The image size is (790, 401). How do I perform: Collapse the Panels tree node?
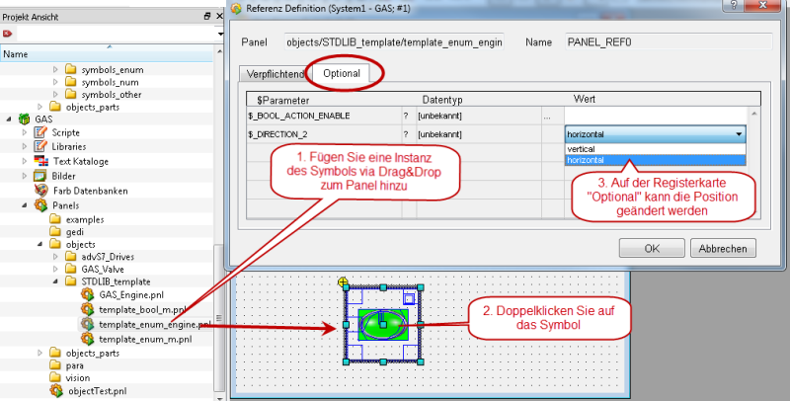[x=26, y=204]
